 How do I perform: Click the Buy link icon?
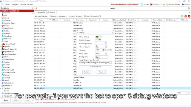[161, 4]
